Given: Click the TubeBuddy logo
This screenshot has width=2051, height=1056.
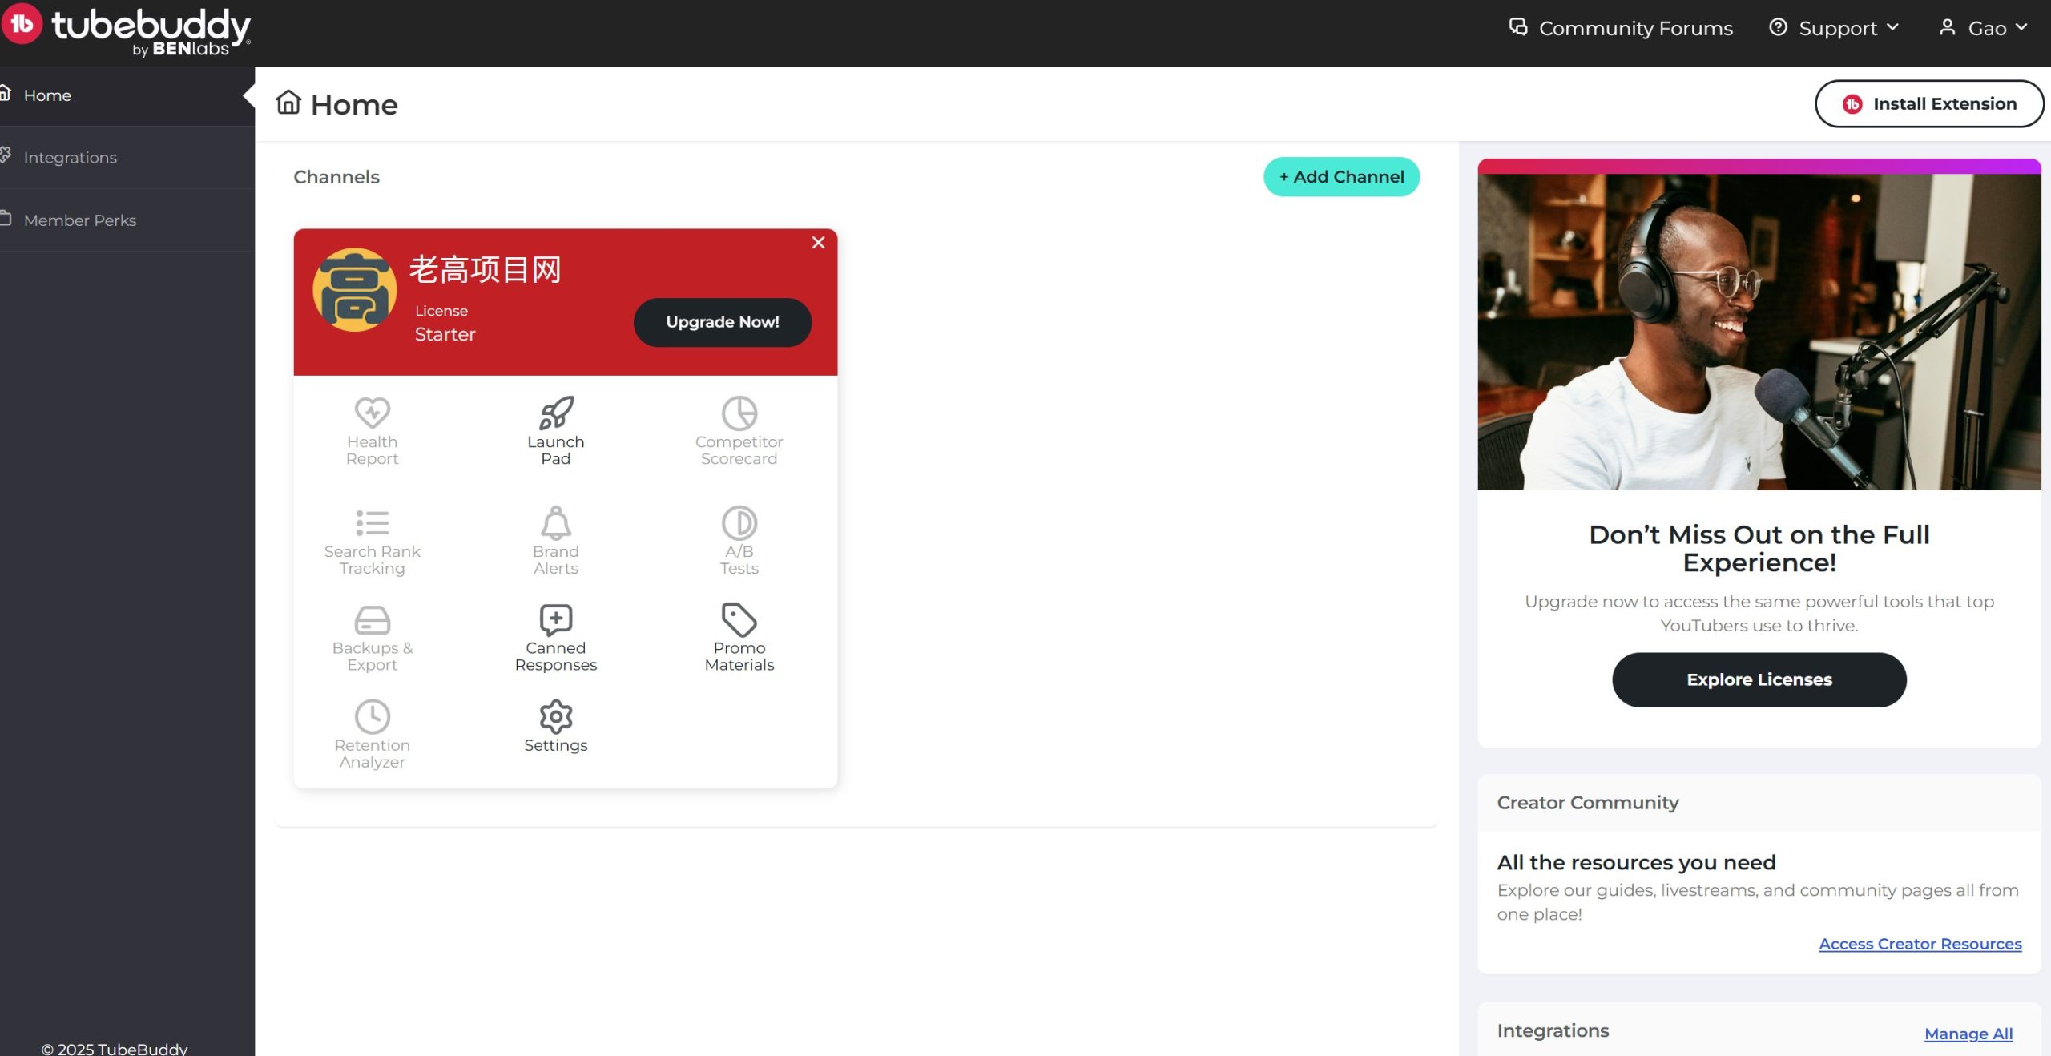Looking at the screenshot, I should point(126,30).
